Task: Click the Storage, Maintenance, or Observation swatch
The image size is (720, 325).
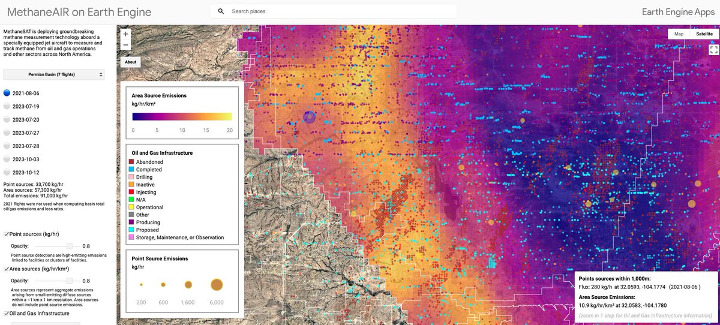Action: (x=131, y=237)
